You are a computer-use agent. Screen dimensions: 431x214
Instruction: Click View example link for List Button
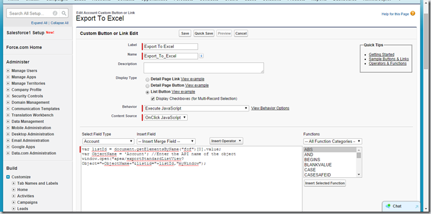coord(183,92)
